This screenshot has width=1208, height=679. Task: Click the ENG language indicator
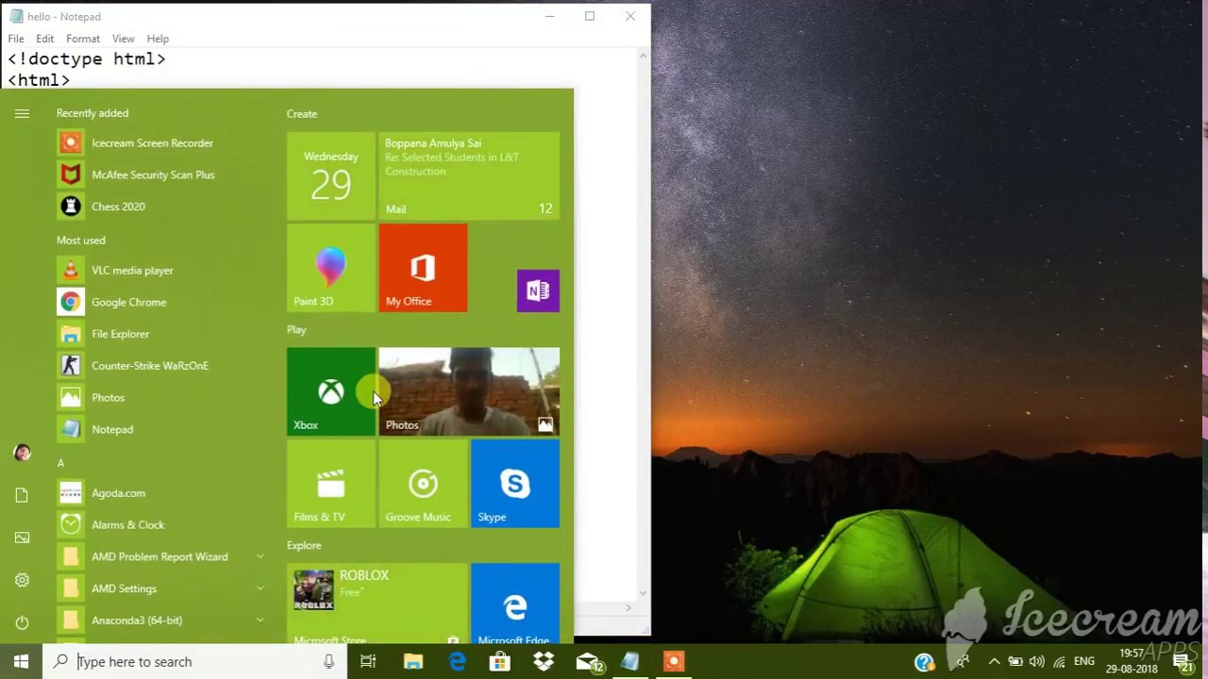1084,662
